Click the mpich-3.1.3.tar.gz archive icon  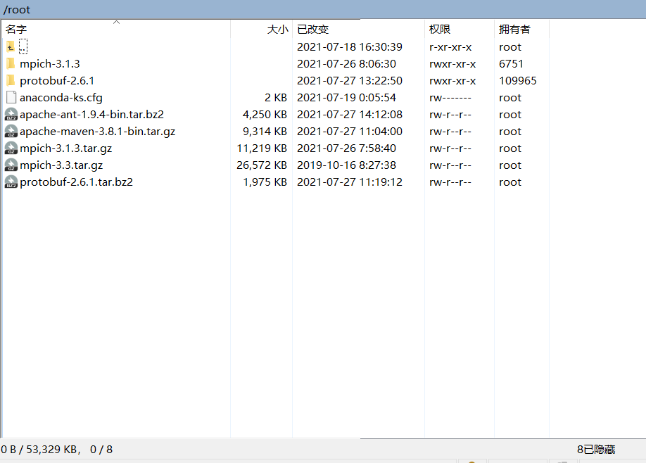coord(11,148)
